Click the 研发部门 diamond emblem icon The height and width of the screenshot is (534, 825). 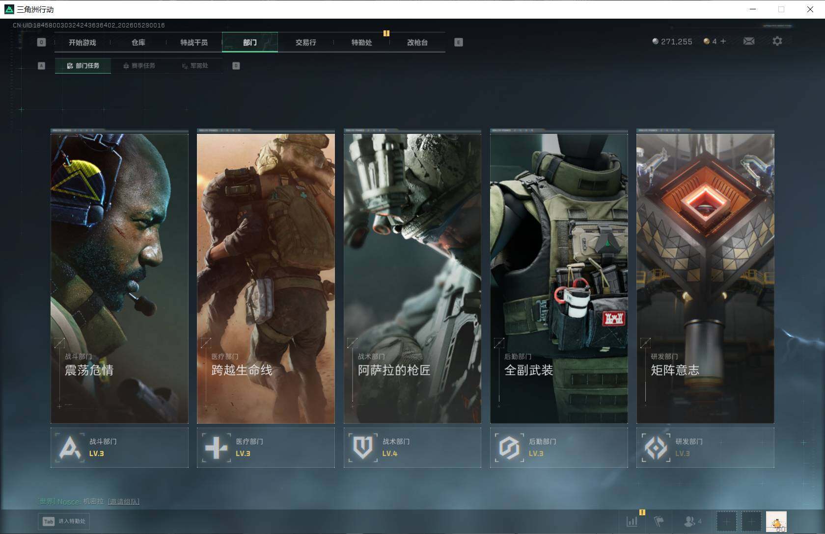pos(656,448)
